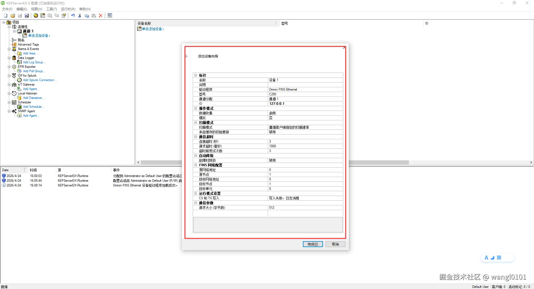Select the 型号 value C200

[x=305, y=94]
